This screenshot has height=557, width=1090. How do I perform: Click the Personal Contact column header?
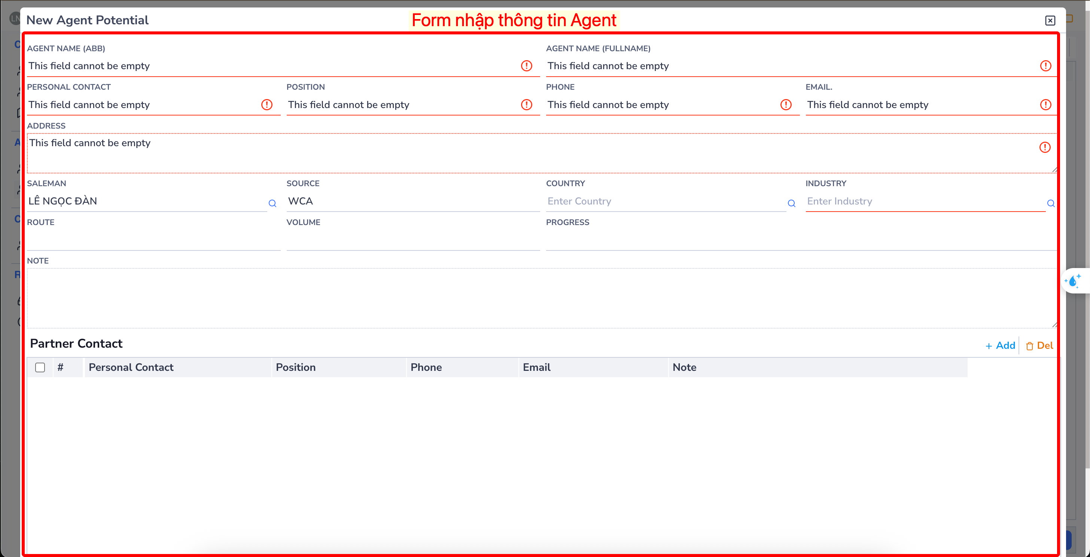(131, 367)
